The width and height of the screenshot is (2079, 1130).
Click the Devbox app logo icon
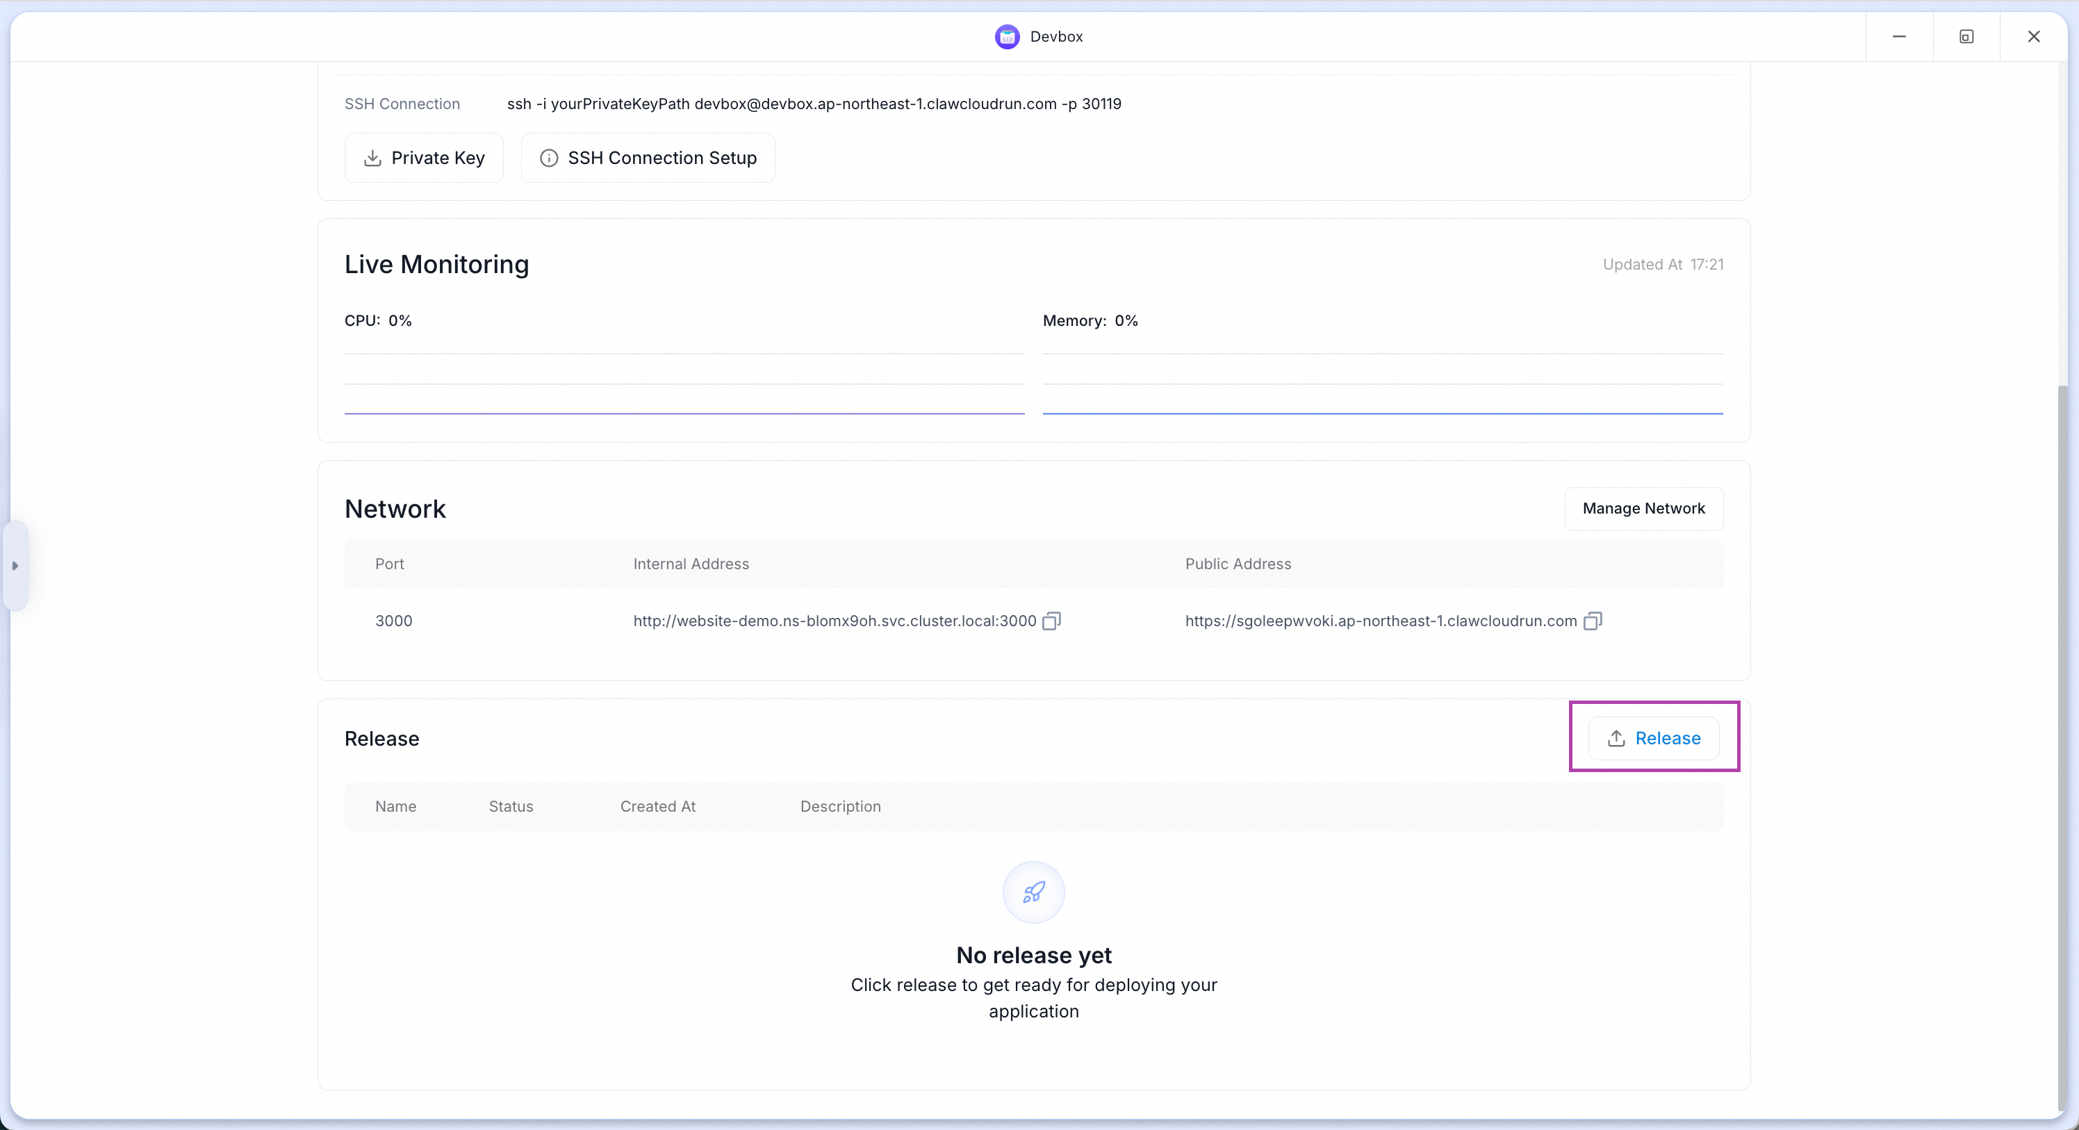pos(1006,36)
